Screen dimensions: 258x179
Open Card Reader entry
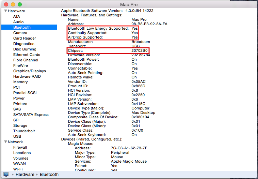(25, 38)
